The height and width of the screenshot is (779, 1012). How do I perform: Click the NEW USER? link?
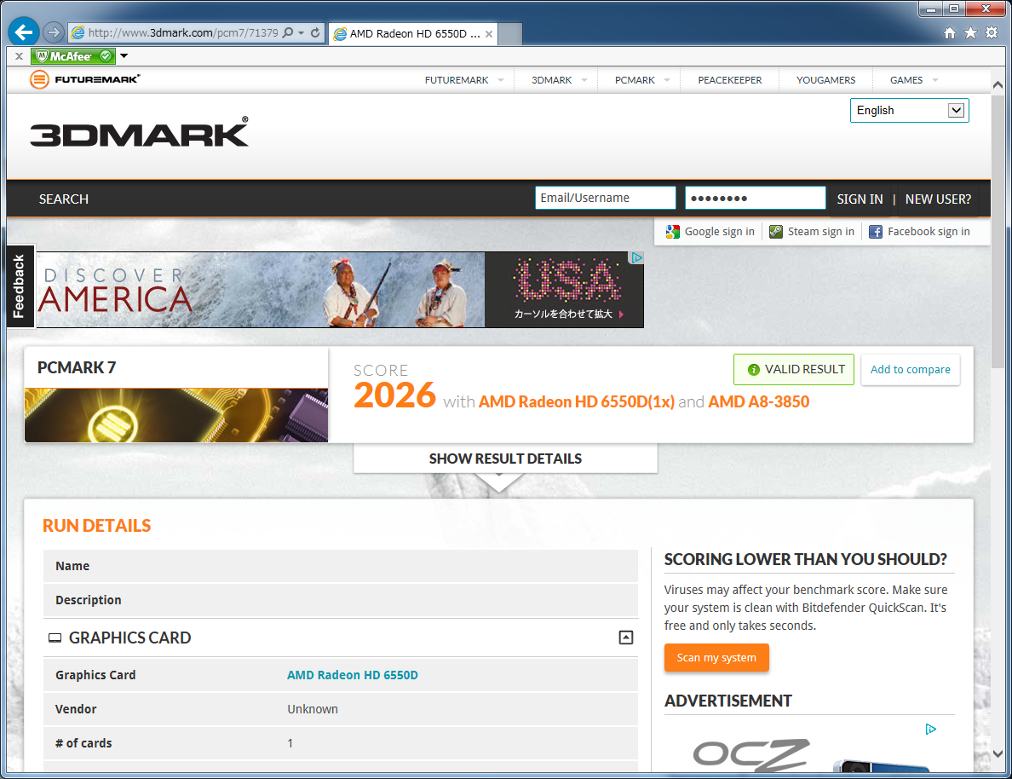[x=938, y=199]
